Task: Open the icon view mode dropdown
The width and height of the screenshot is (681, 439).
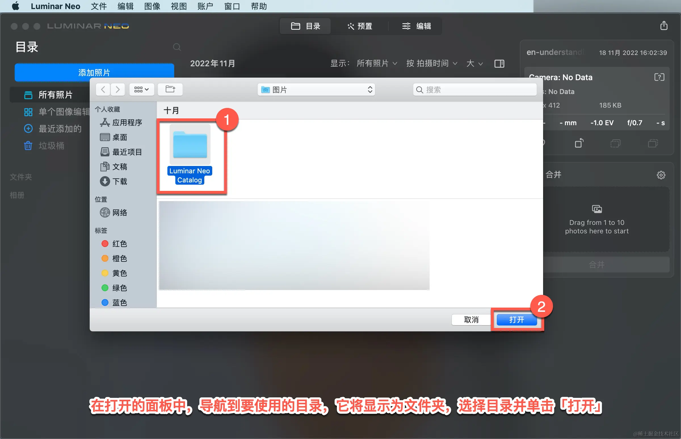Action: (141, 89)
